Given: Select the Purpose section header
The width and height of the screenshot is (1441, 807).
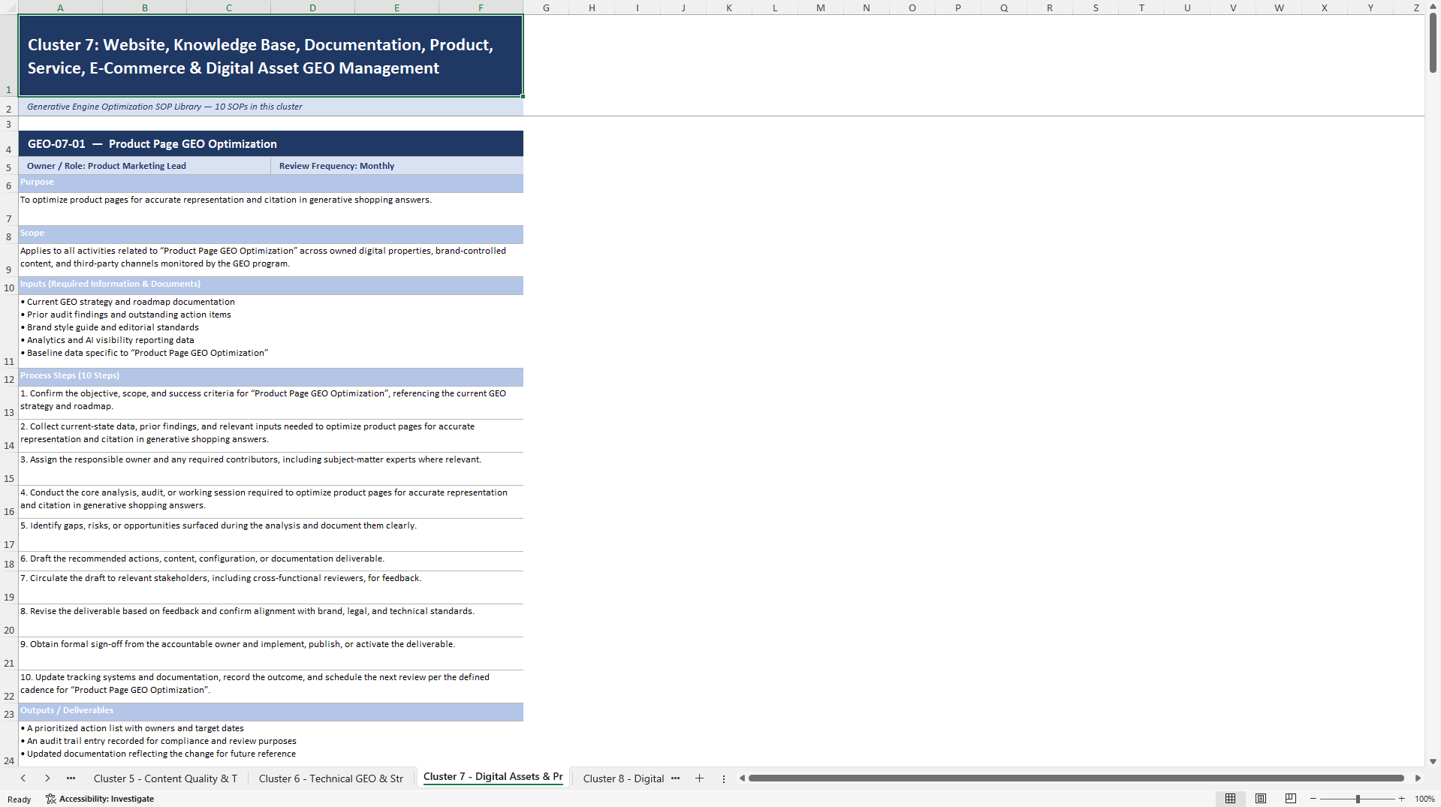Looking at the screenshot, I should point(270,183).
